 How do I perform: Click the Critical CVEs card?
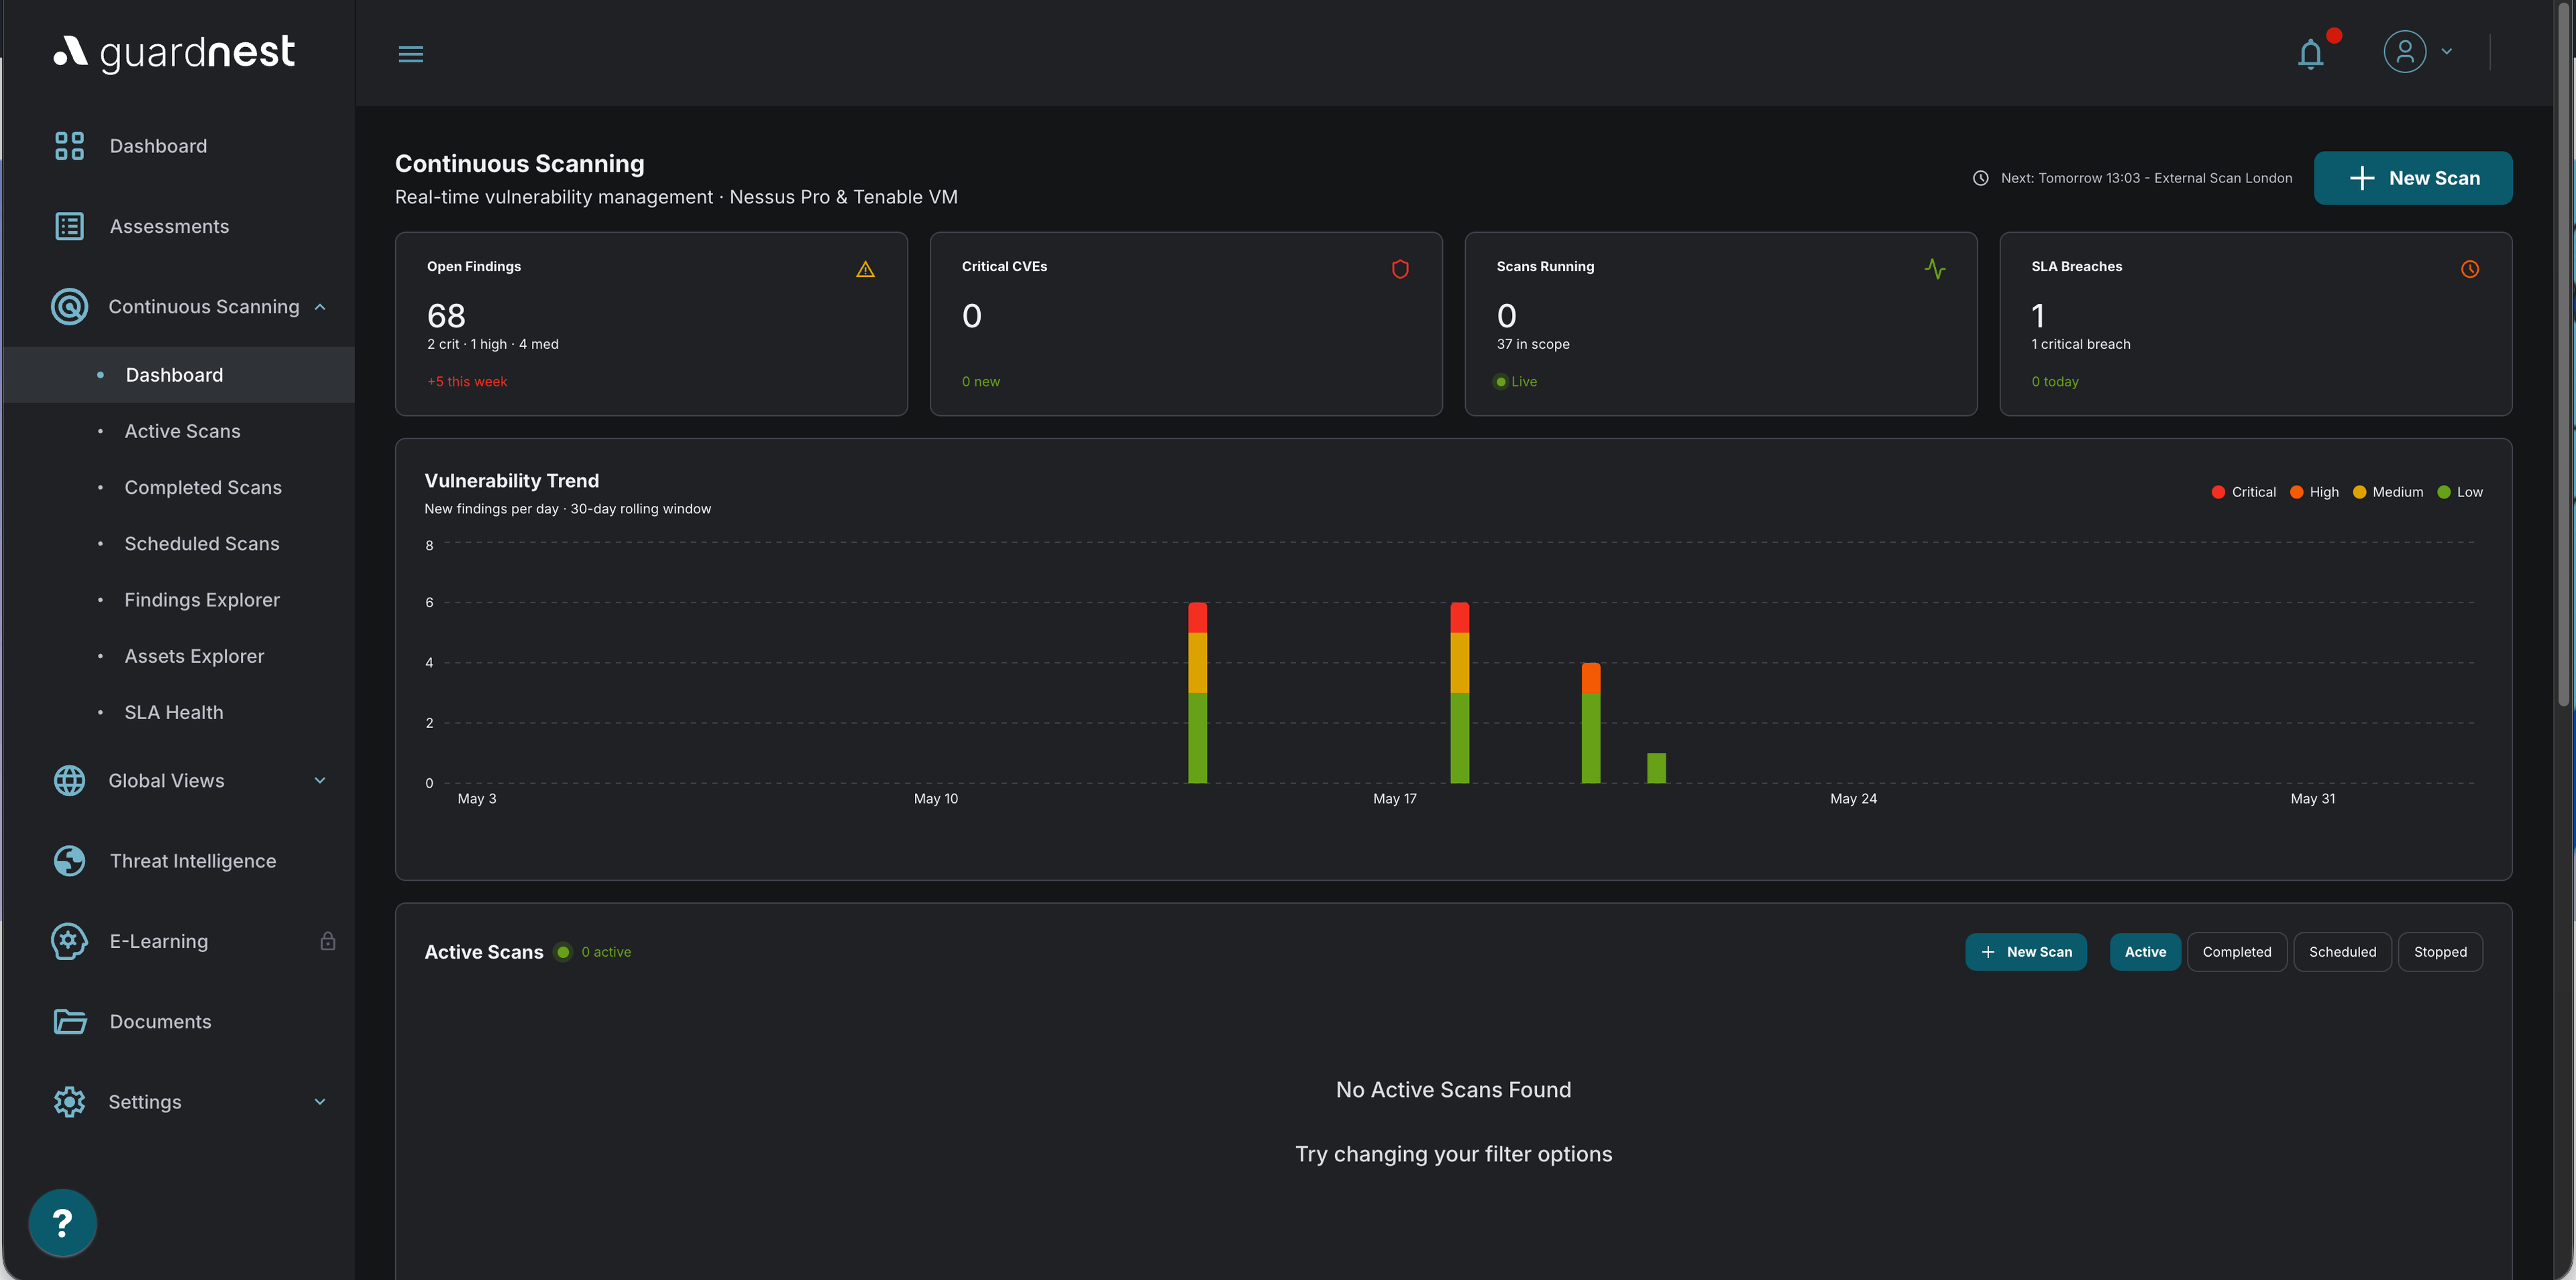tap(1186, 324)
